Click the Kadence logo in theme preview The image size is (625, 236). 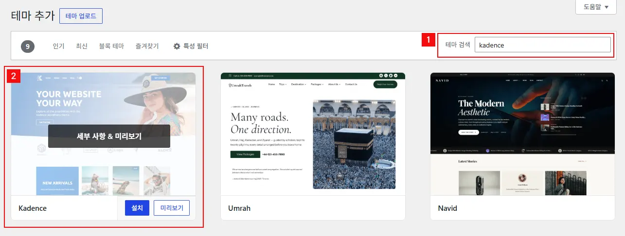point(38,78)
